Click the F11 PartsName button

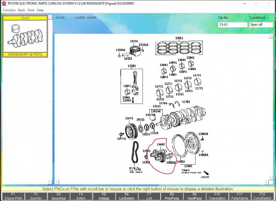pos(240,196)
